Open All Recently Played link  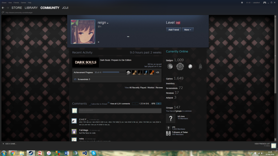point(138,88)
